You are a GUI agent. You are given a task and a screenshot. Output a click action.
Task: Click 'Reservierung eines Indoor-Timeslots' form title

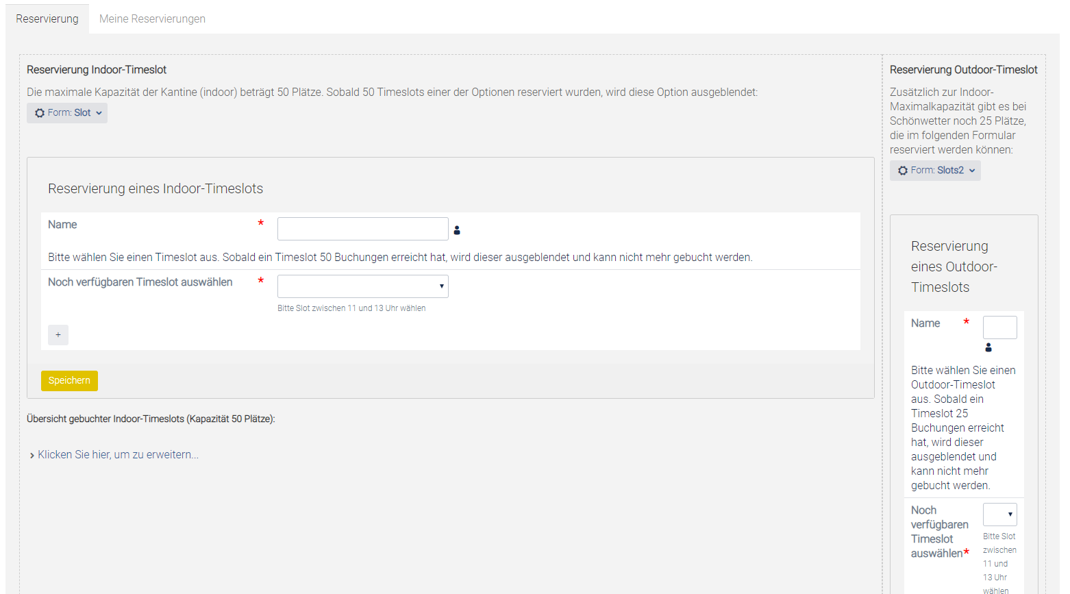tap(155, 189)
